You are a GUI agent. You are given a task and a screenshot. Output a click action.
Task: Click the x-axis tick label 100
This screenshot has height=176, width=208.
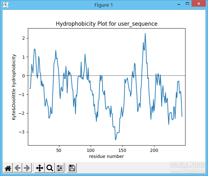[91, 150]
